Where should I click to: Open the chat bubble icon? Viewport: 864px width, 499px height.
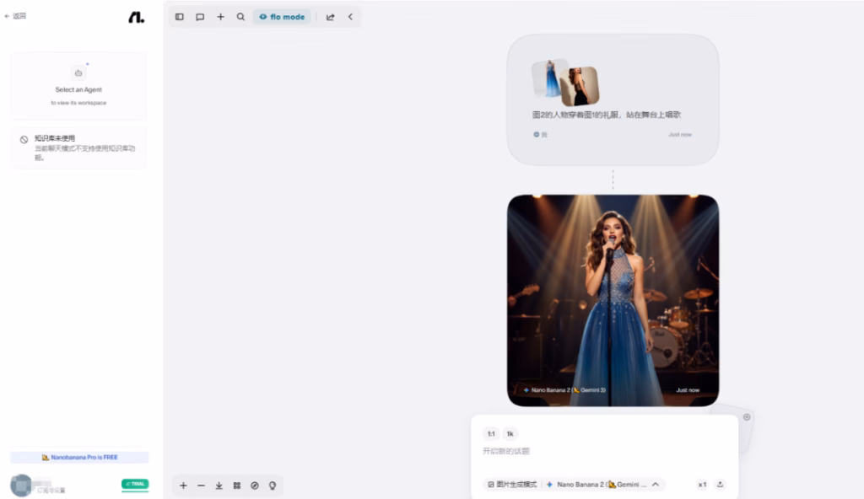200,17
